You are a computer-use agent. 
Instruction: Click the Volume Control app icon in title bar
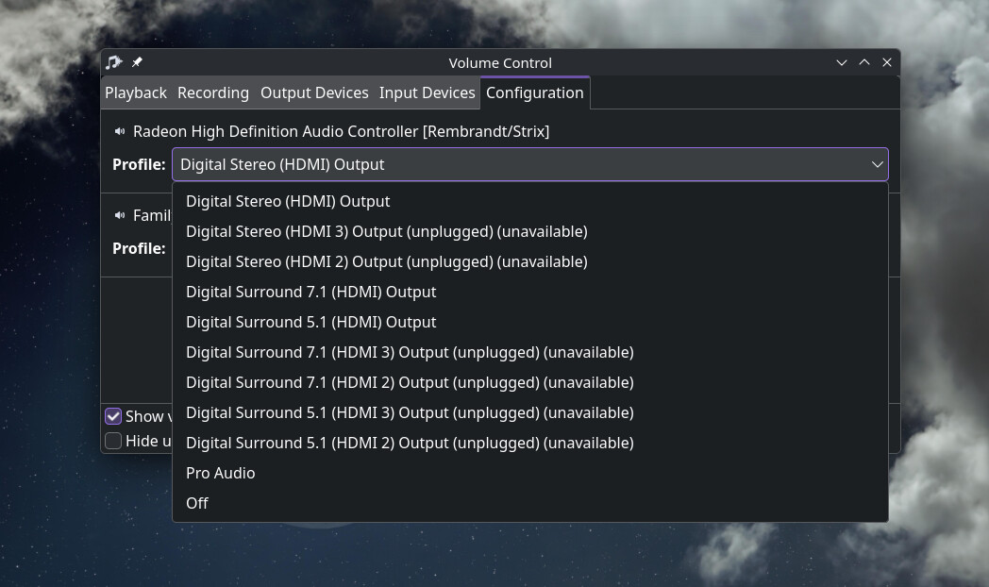(114, 62)
